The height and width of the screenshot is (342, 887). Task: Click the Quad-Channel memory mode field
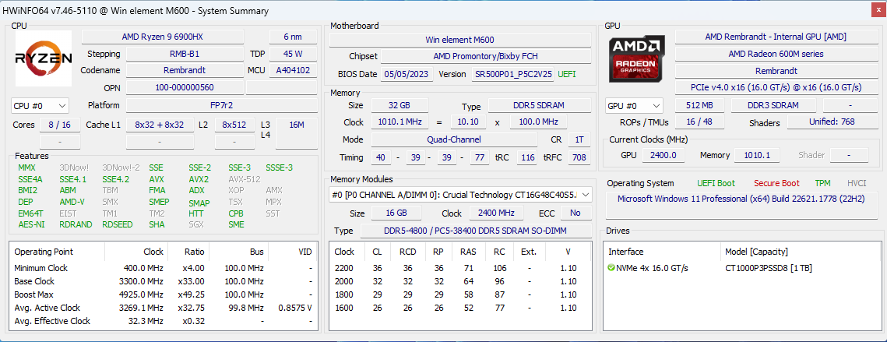pos(454,139)
